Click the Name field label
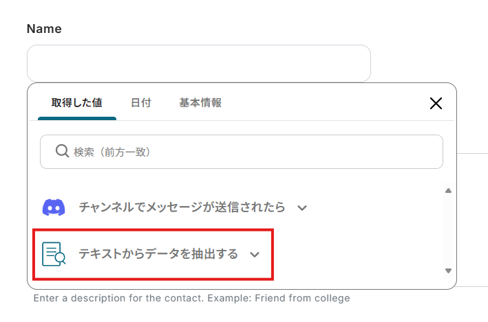The width and height of the screenshot is (488, 322). coord(44,29)
